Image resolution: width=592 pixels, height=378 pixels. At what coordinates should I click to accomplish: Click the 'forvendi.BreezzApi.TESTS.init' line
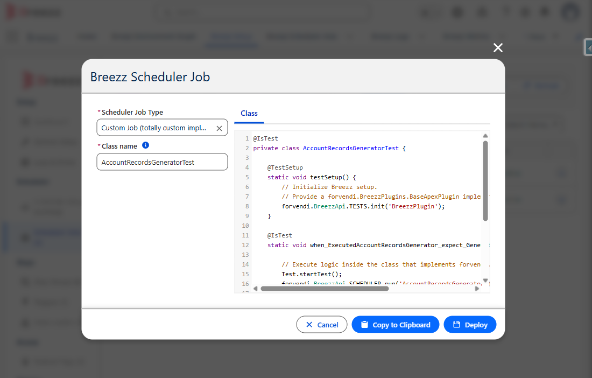click(x=363, y=207)
